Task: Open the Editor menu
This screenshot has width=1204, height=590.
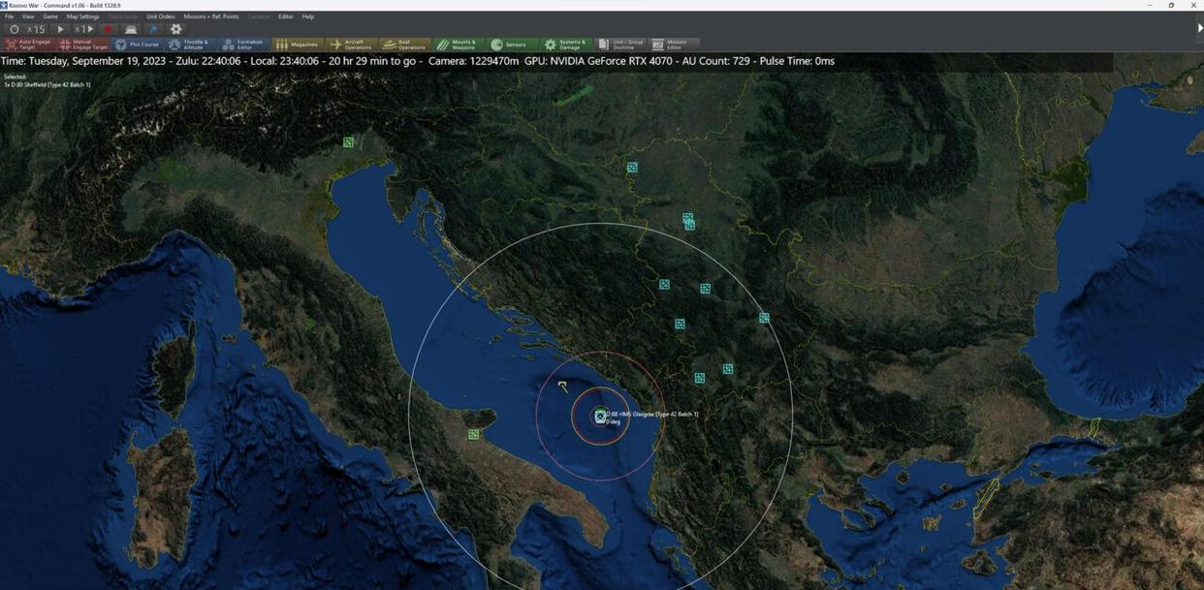Action: tap(286, 16)
